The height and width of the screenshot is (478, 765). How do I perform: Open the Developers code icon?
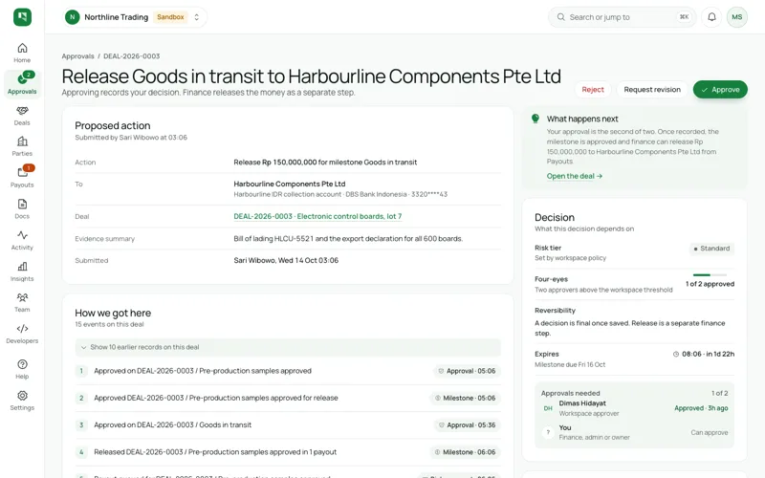(x=22, y=329)
